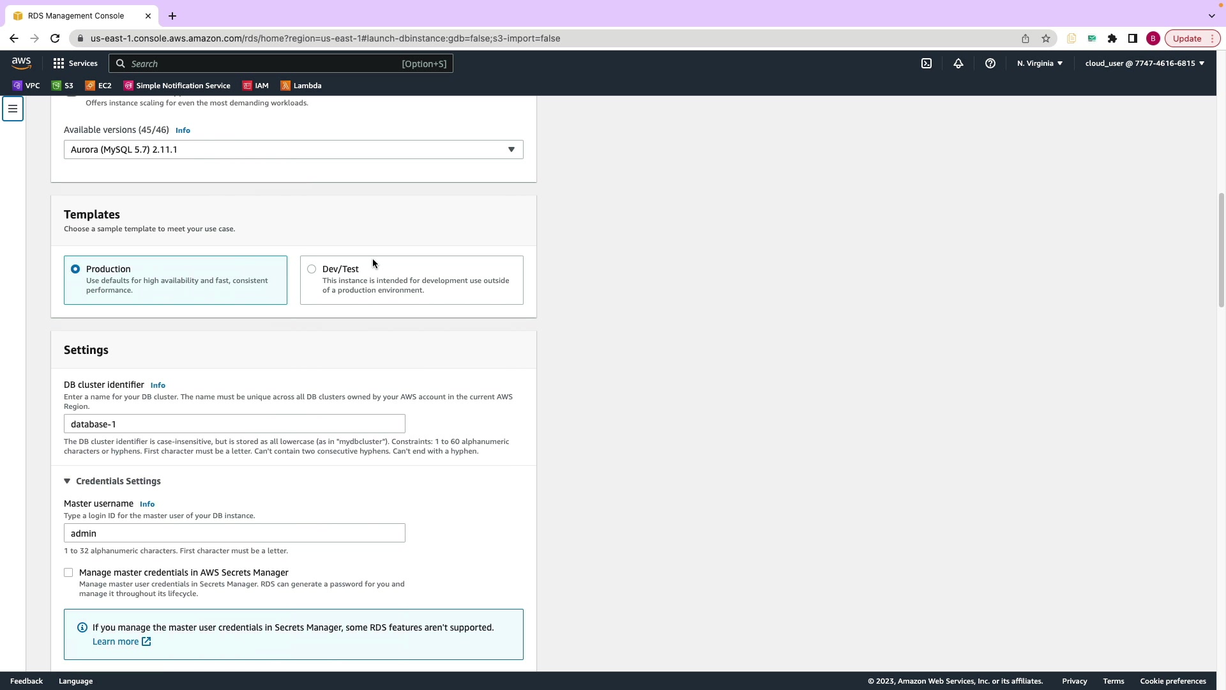Enable Manage master credentials in Secrets Manager
The height and width of the screenshot is (690, 1226).
[68, 572]
